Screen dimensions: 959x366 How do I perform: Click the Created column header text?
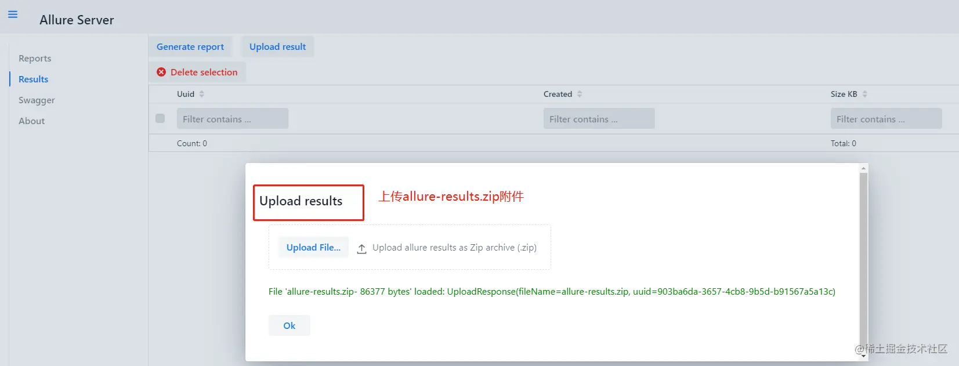coord(558,94)
